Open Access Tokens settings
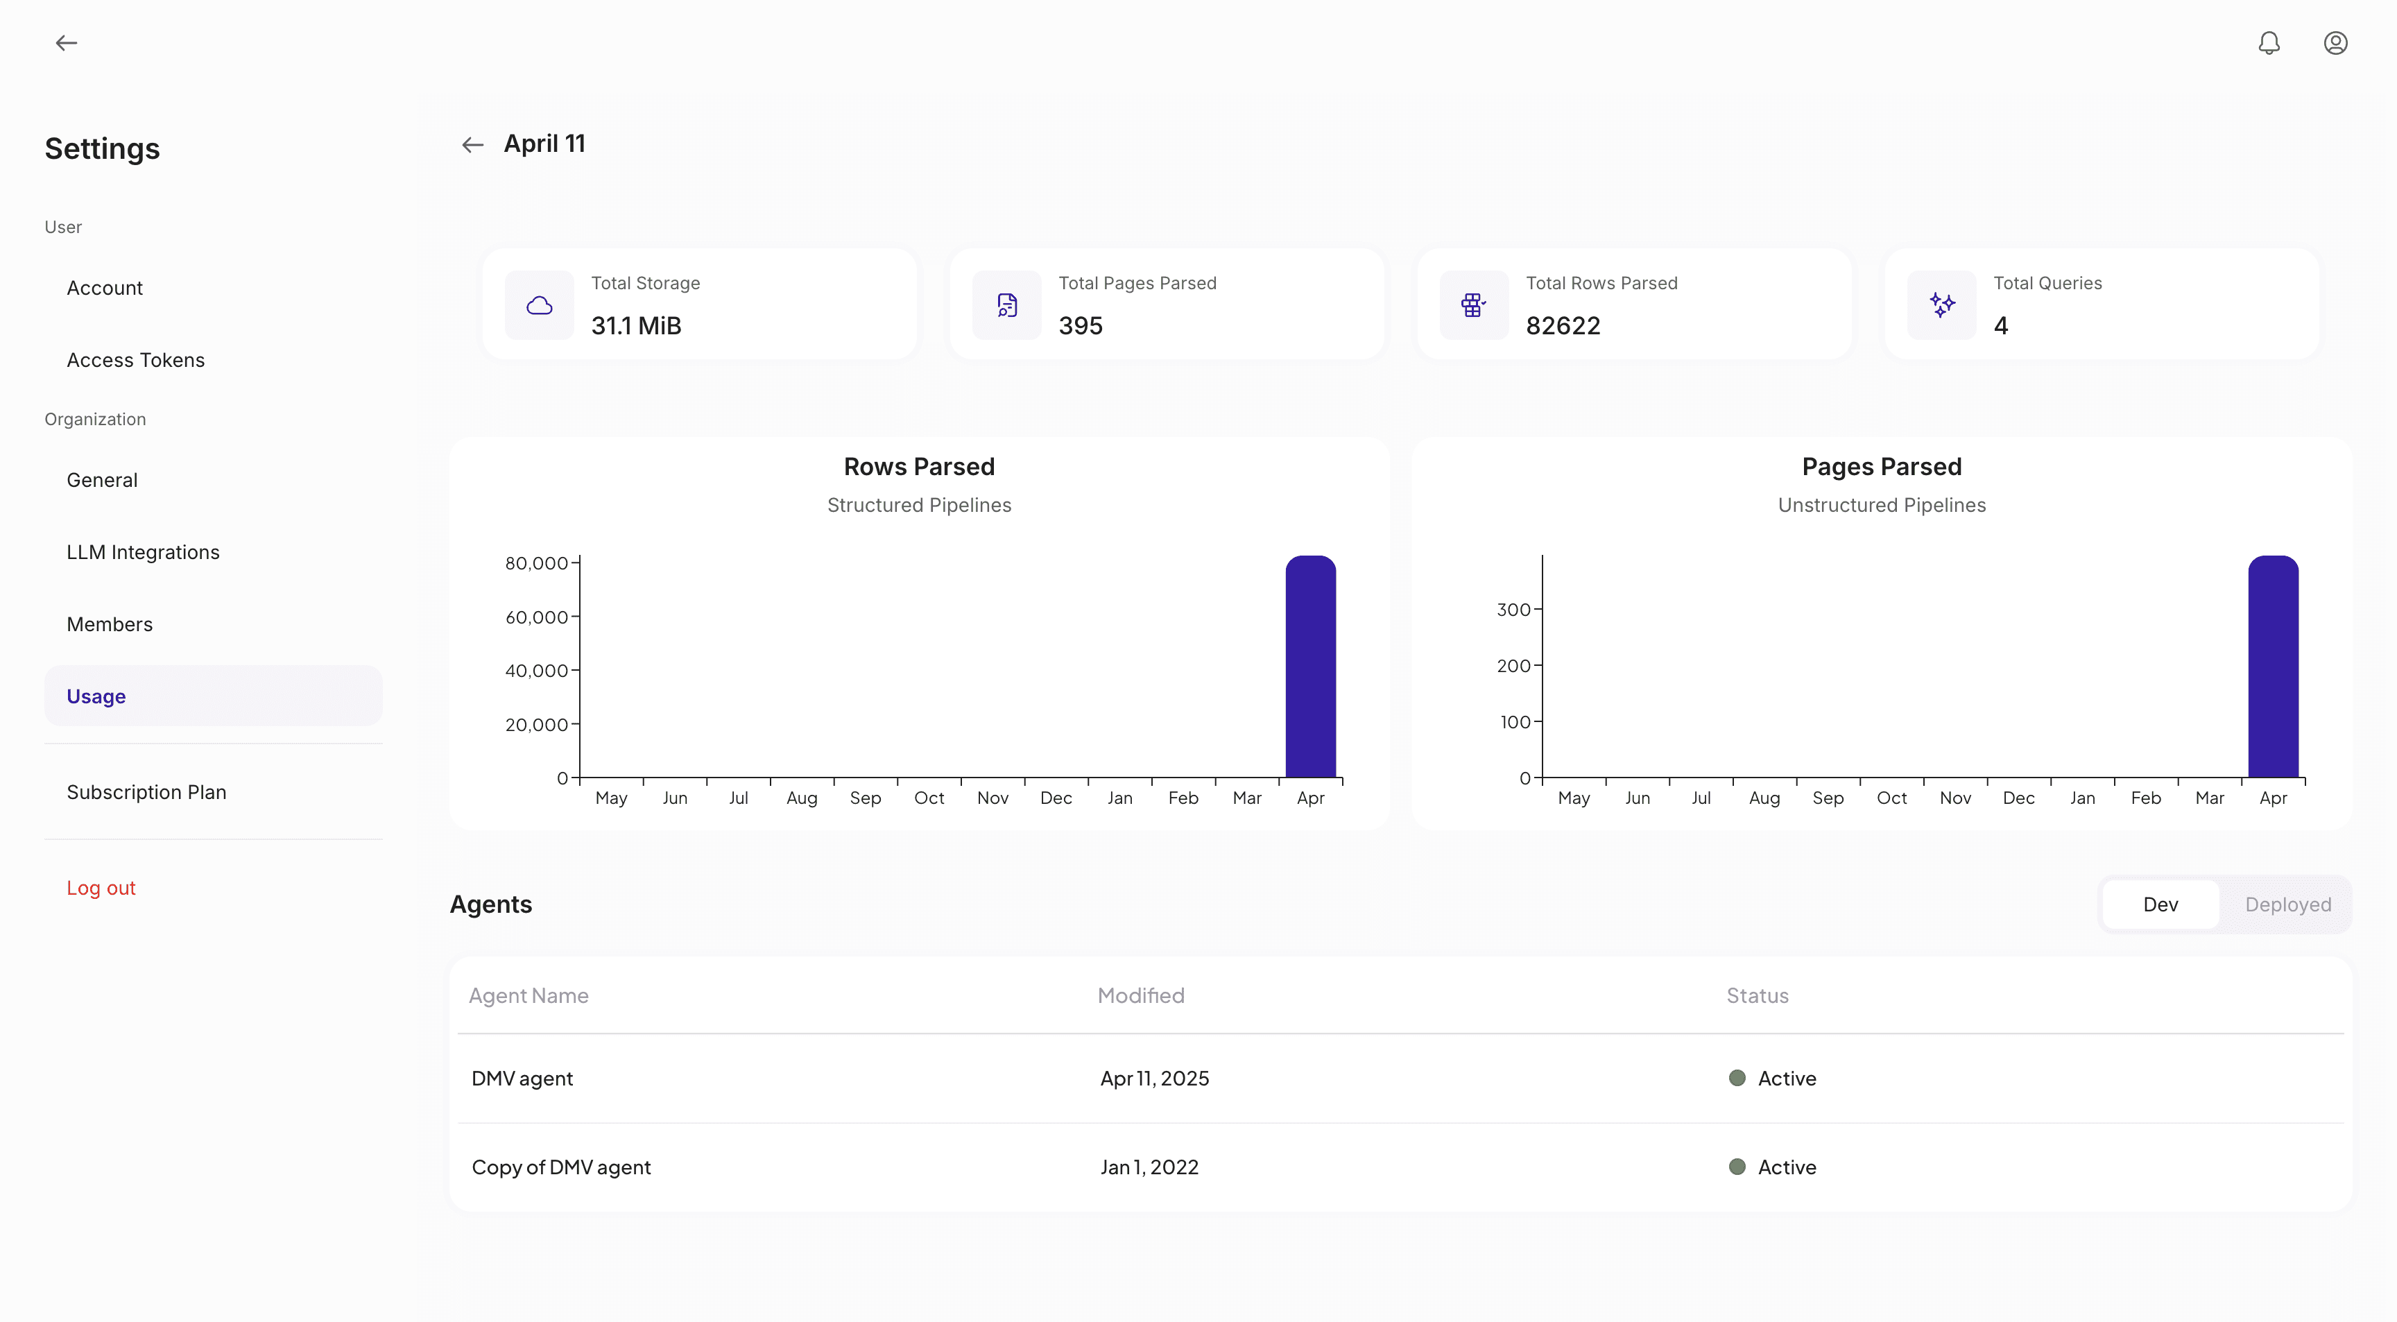This screenshot has width=2397, height=1322. (135, 360)
